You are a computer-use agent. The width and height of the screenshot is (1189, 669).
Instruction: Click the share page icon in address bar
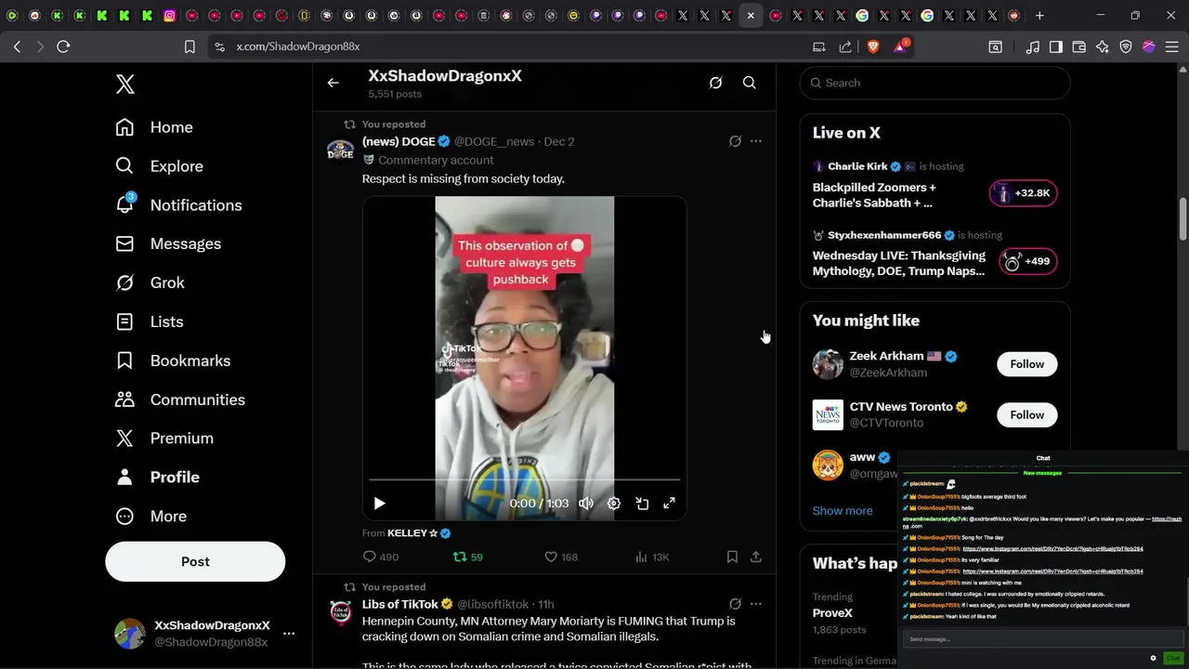click(845, 46)
